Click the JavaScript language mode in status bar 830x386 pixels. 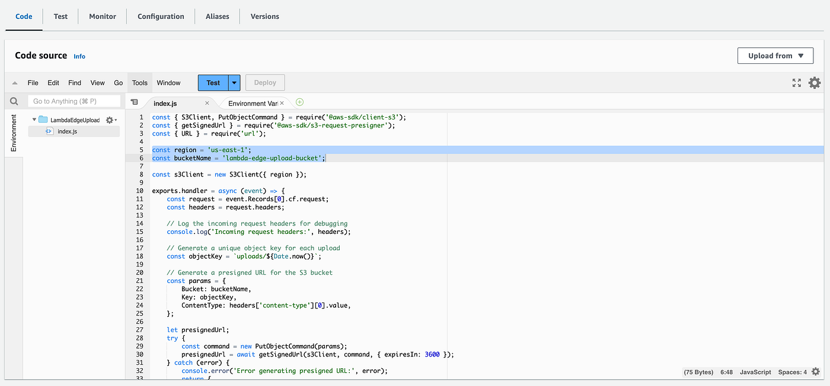click(756, 372)
